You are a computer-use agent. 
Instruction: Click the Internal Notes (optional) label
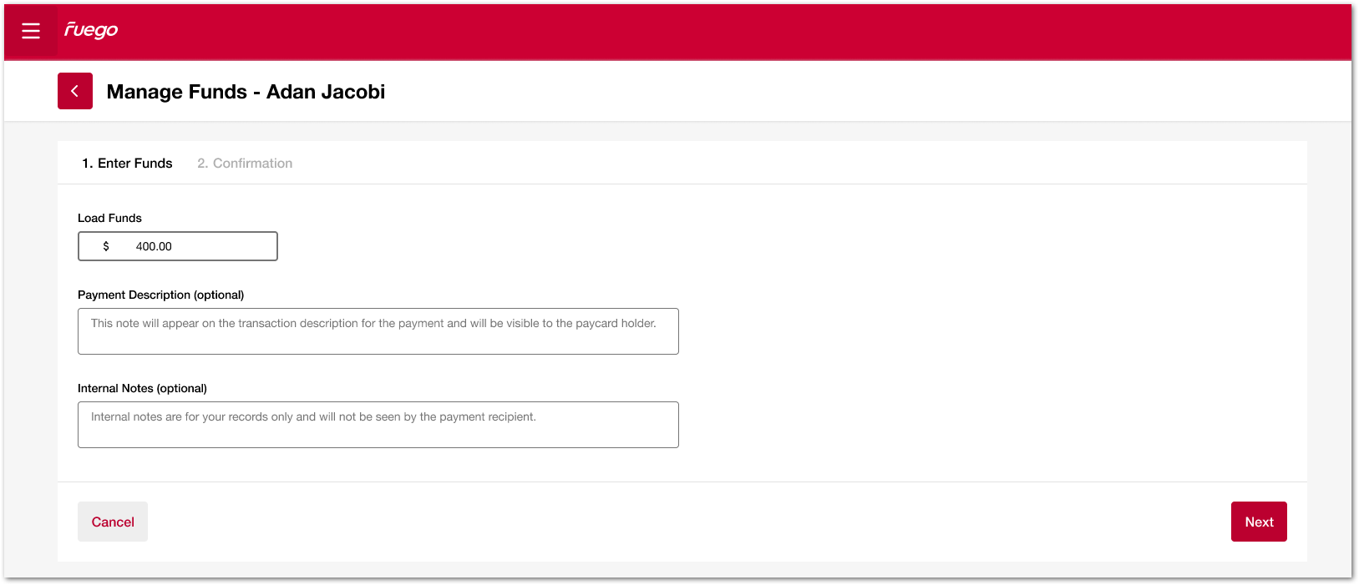pos(142,388)
